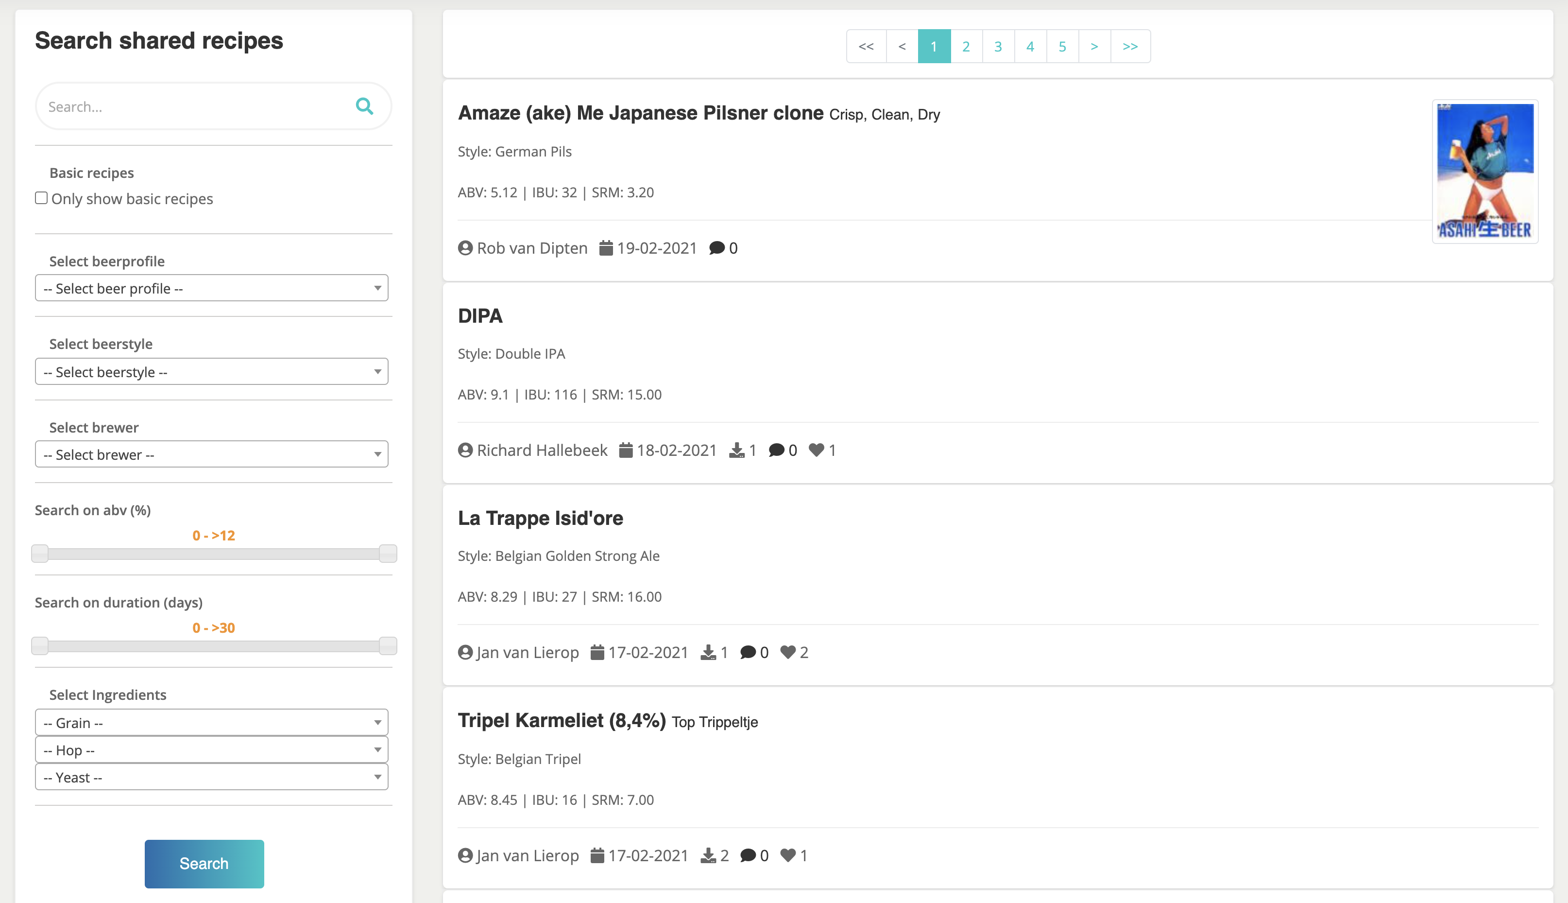
Task: Click Style: German Pils text
Action: point(514,151)
